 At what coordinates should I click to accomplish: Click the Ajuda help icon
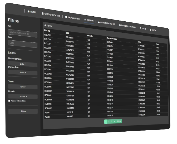(151, 30)
